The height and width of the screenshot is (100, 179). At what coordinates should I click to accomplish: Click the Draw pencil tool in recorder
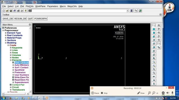(141, 93)
